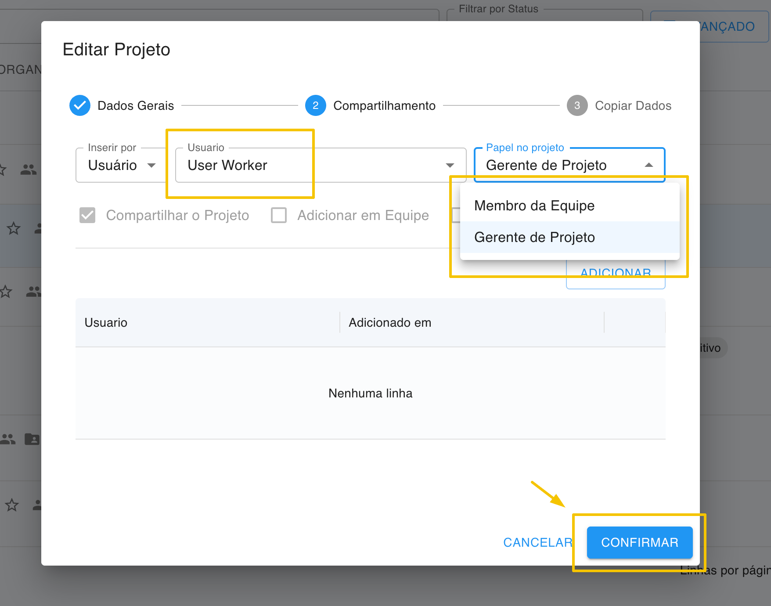Click the Dados Gerais completed step checkmark
This screenshot has width=771, height=606.
click(x=80, y=105)
